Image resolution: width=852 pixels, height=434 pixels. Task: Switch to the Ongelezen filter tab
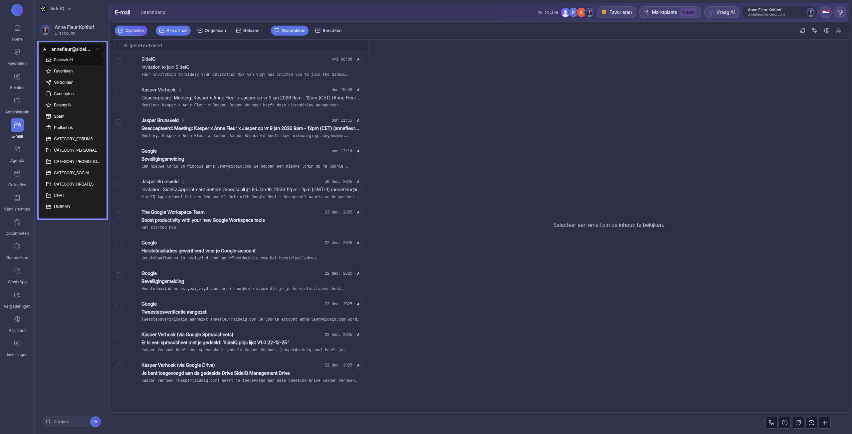(212, 31)
